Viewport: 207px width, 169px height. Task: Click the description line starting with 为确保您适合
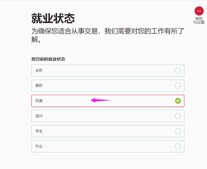[x=108, y=31]
